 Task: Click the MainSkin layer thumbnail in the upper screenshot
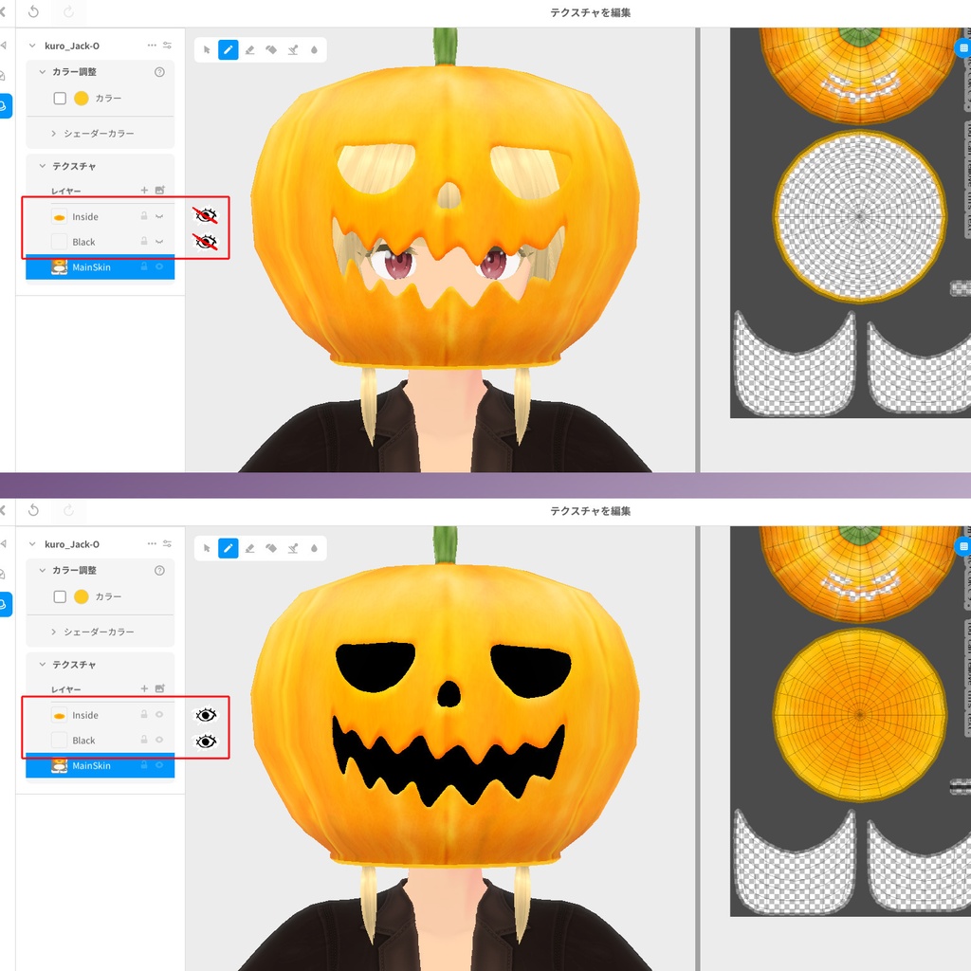(x=60, y=266)
